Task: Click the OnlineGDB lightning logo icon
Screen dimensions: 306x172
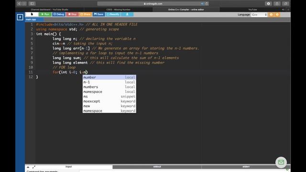Action: [x=20, y=17]
